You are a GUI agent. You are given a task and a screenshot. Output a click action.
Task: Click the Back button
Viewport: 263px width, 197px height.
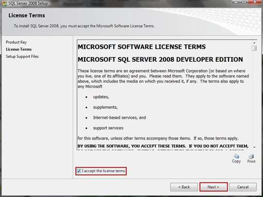184,187
